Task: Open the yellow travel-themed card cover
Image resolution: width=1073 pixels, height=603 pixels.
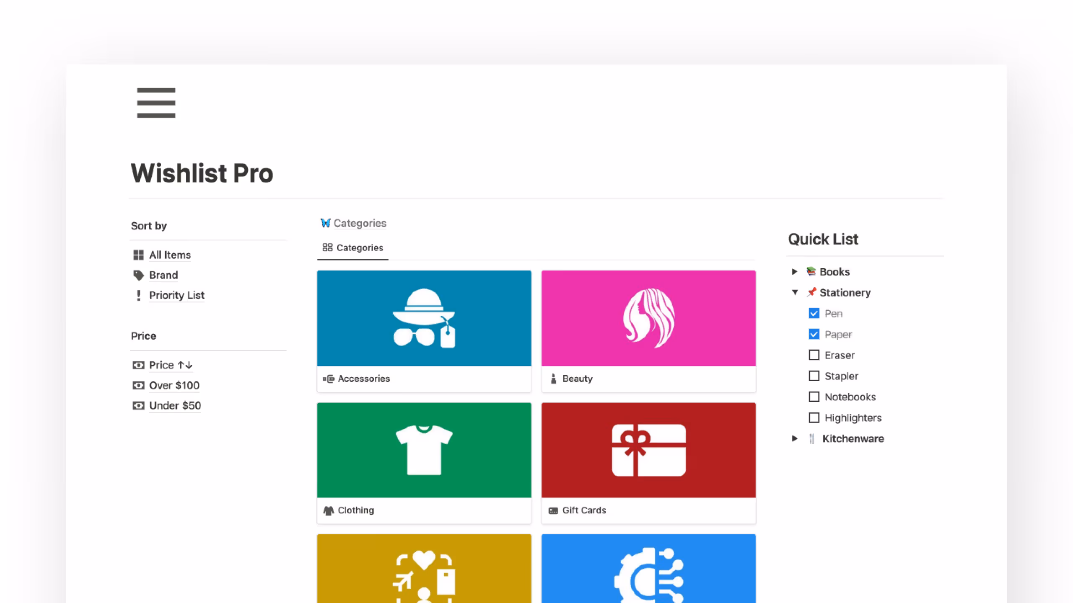Action: tap(424, 569)
